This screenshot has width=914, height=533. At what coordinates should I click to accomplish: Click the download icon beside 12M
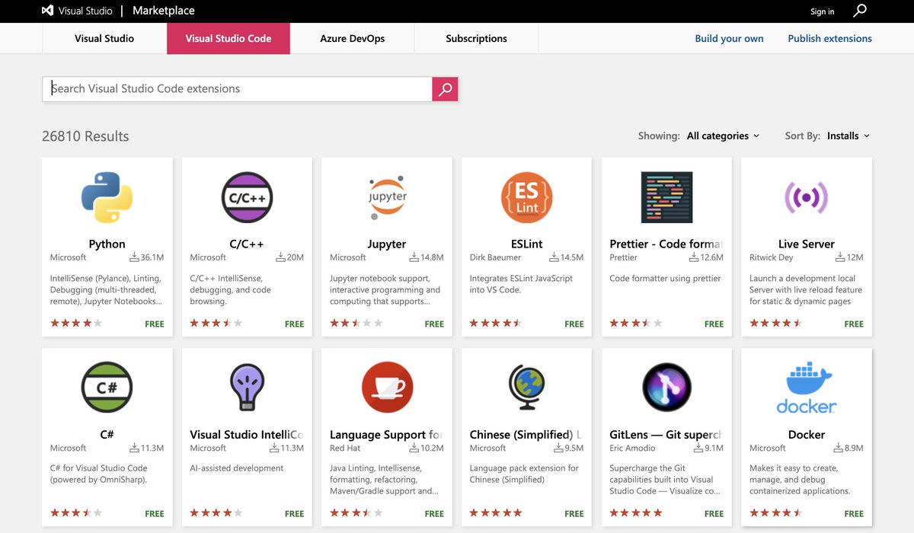point(840,257)
